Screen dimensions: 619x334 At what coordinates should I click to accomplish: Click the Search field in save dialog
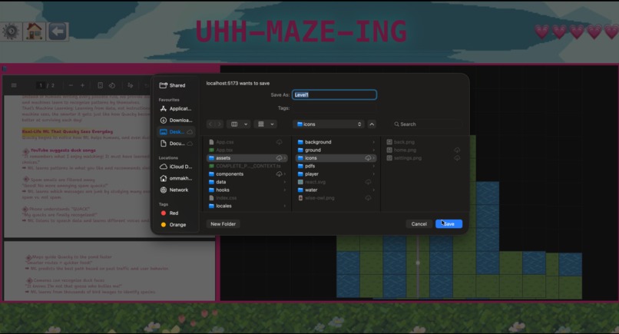[427, 124]
